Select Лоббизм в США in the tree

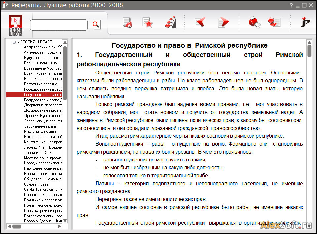38,153
